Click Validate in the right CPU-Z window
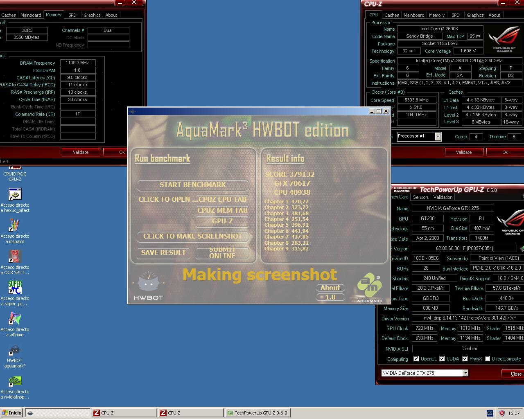This screenshot has height=419, width=524. (x=464, y=152)
